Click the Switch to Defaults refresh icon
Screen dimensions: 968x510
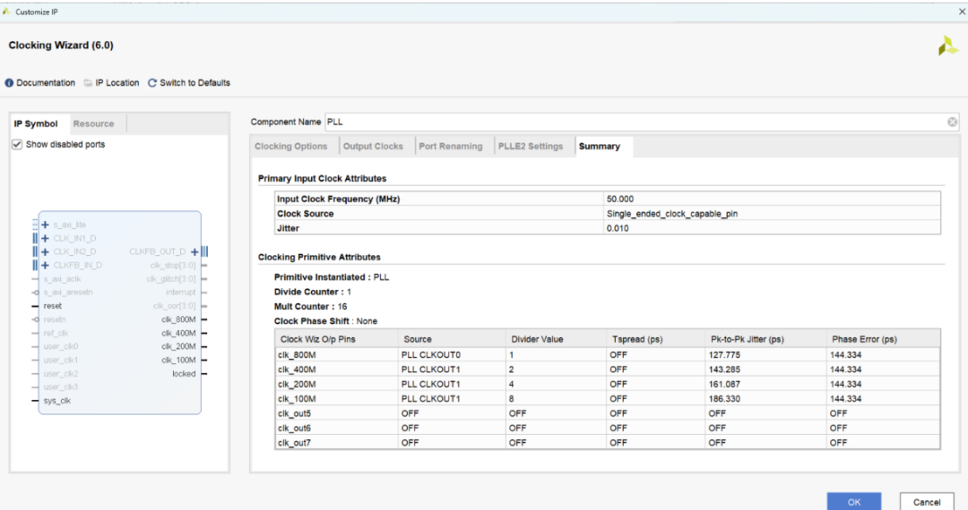click(x=152, y=83)
